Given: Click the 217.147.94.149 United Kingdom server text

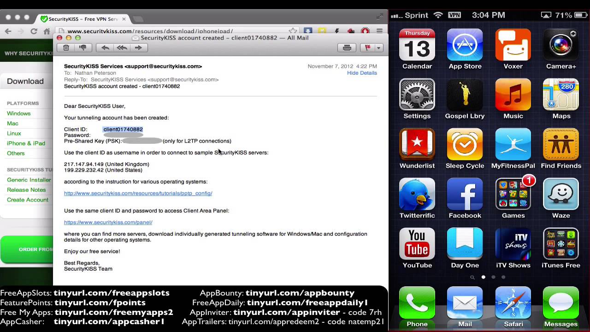Looking at the screenshot, I should [106, 164].
